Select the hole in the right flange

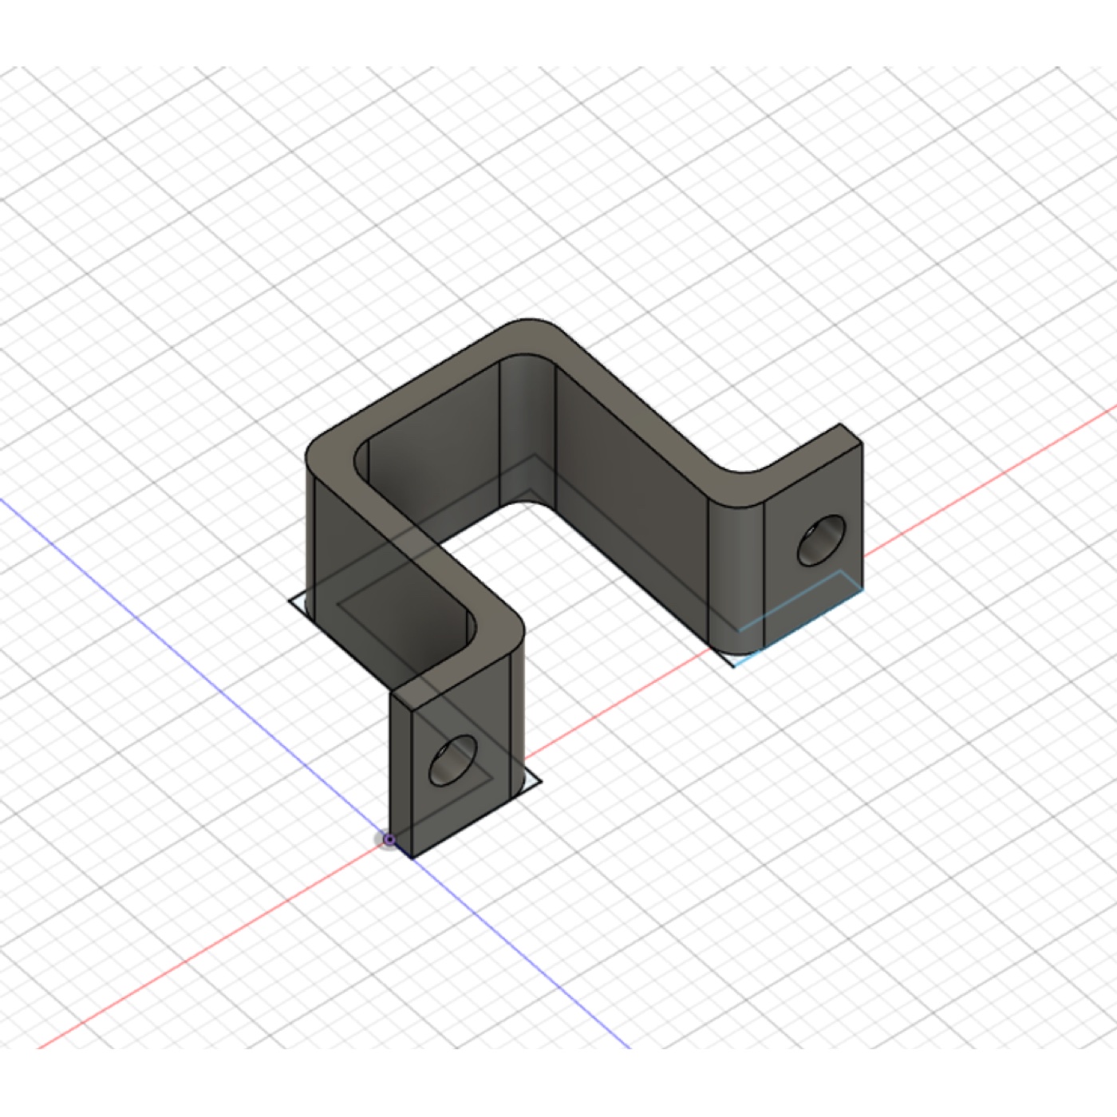click(822, 542)
